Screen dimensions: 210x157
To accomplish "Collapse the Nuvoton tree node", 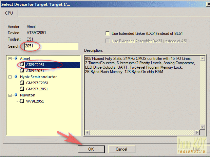I will pos(10,95).
